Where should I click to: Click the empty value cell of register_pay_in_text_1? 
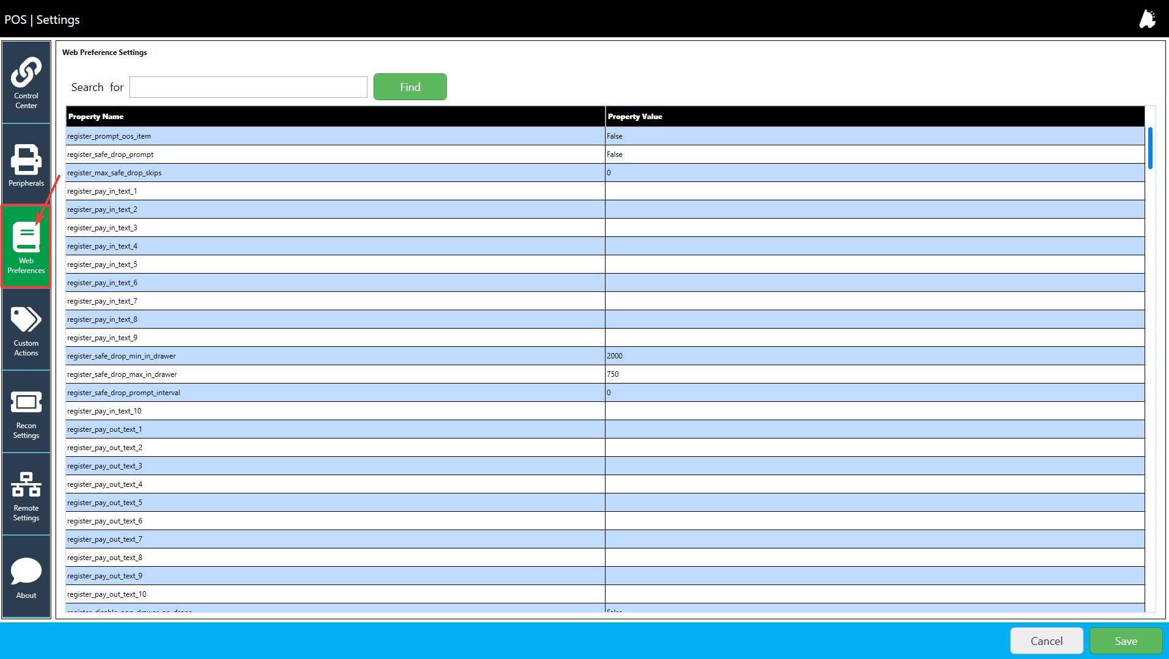pos(875,191)
